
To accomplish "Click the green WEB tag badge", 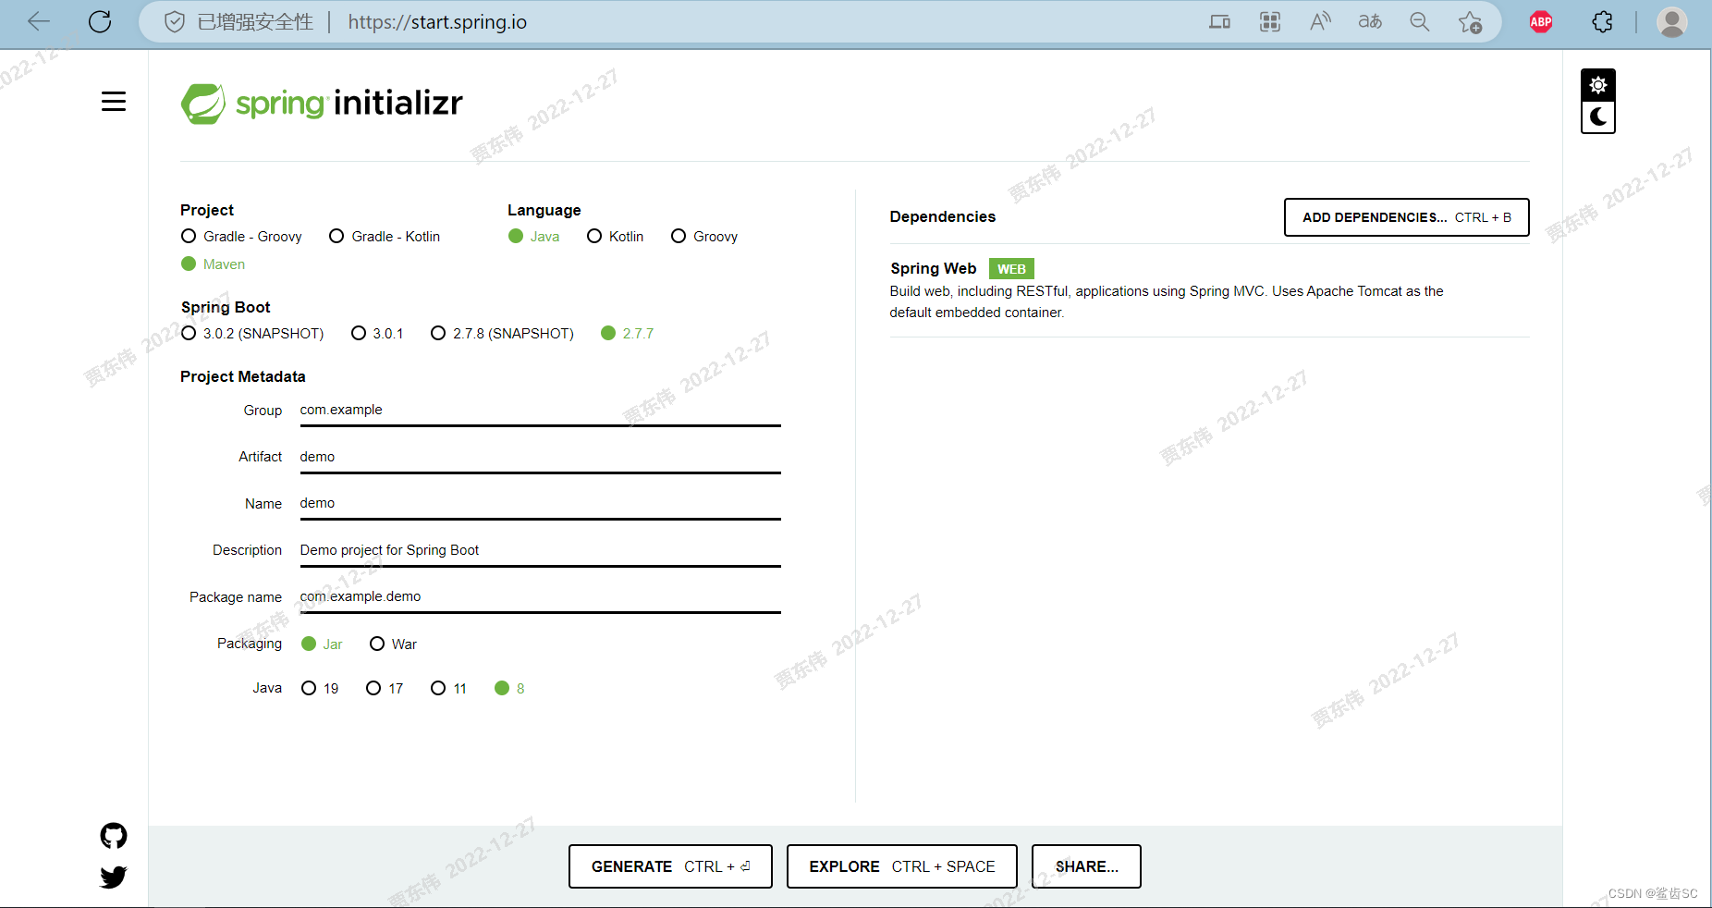I will [x=1011, y=269].
